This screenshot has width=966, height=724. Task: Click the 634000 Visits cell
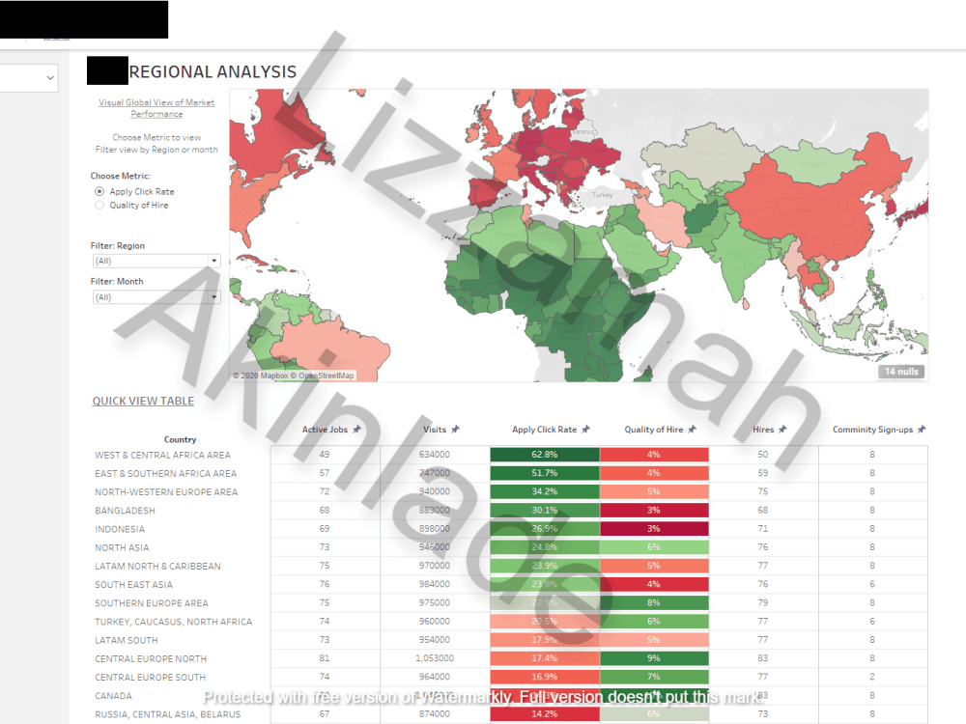pyautogui.click(x=435, y=455)
